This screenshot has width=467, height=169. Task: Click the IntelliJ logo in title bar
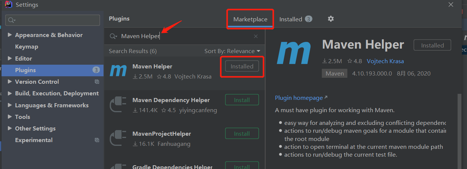click(8, 5)
